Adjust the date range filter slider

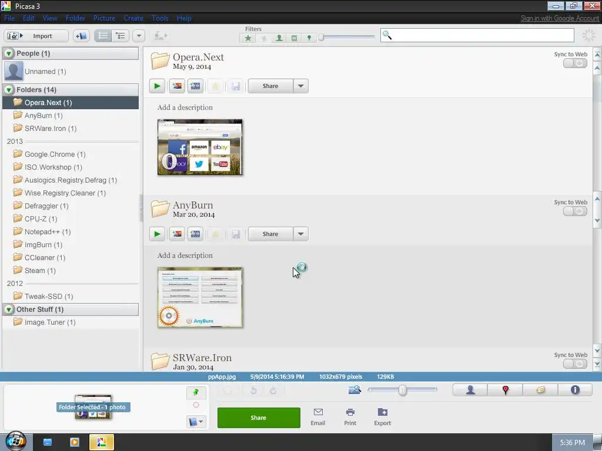tap(322, 37)
